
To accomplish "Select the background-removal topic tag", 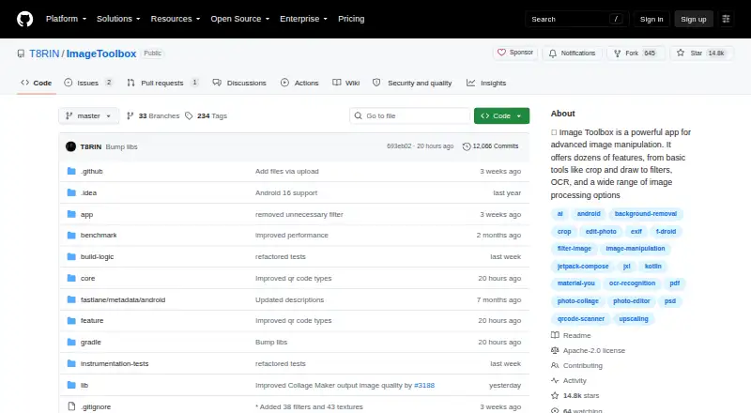I will (x=646, y=214).
